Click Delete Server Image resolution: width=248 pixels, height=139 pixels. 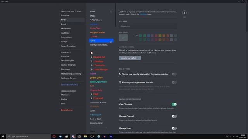(67, 110)
